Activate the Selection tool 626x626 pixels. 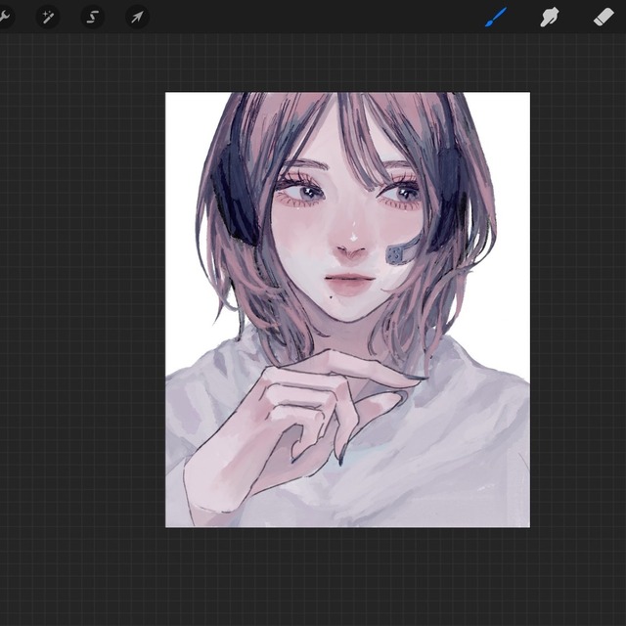pyautogui.click(x=93, y=17)
